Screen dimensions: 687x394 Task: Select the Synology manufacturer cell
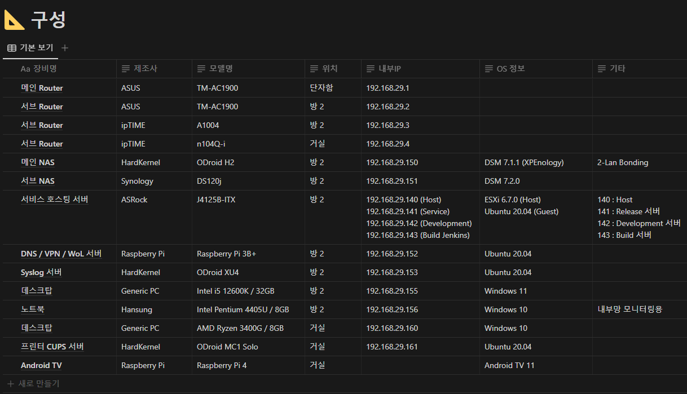(x=154, y=180)
